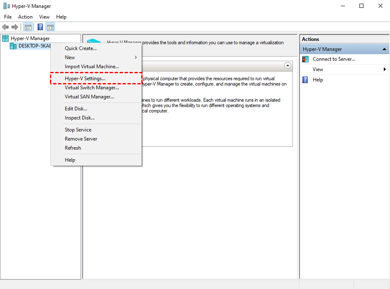Choose Edit Disk from context menu
Viewport: 390px width, 289px height.
coord(96,109)
